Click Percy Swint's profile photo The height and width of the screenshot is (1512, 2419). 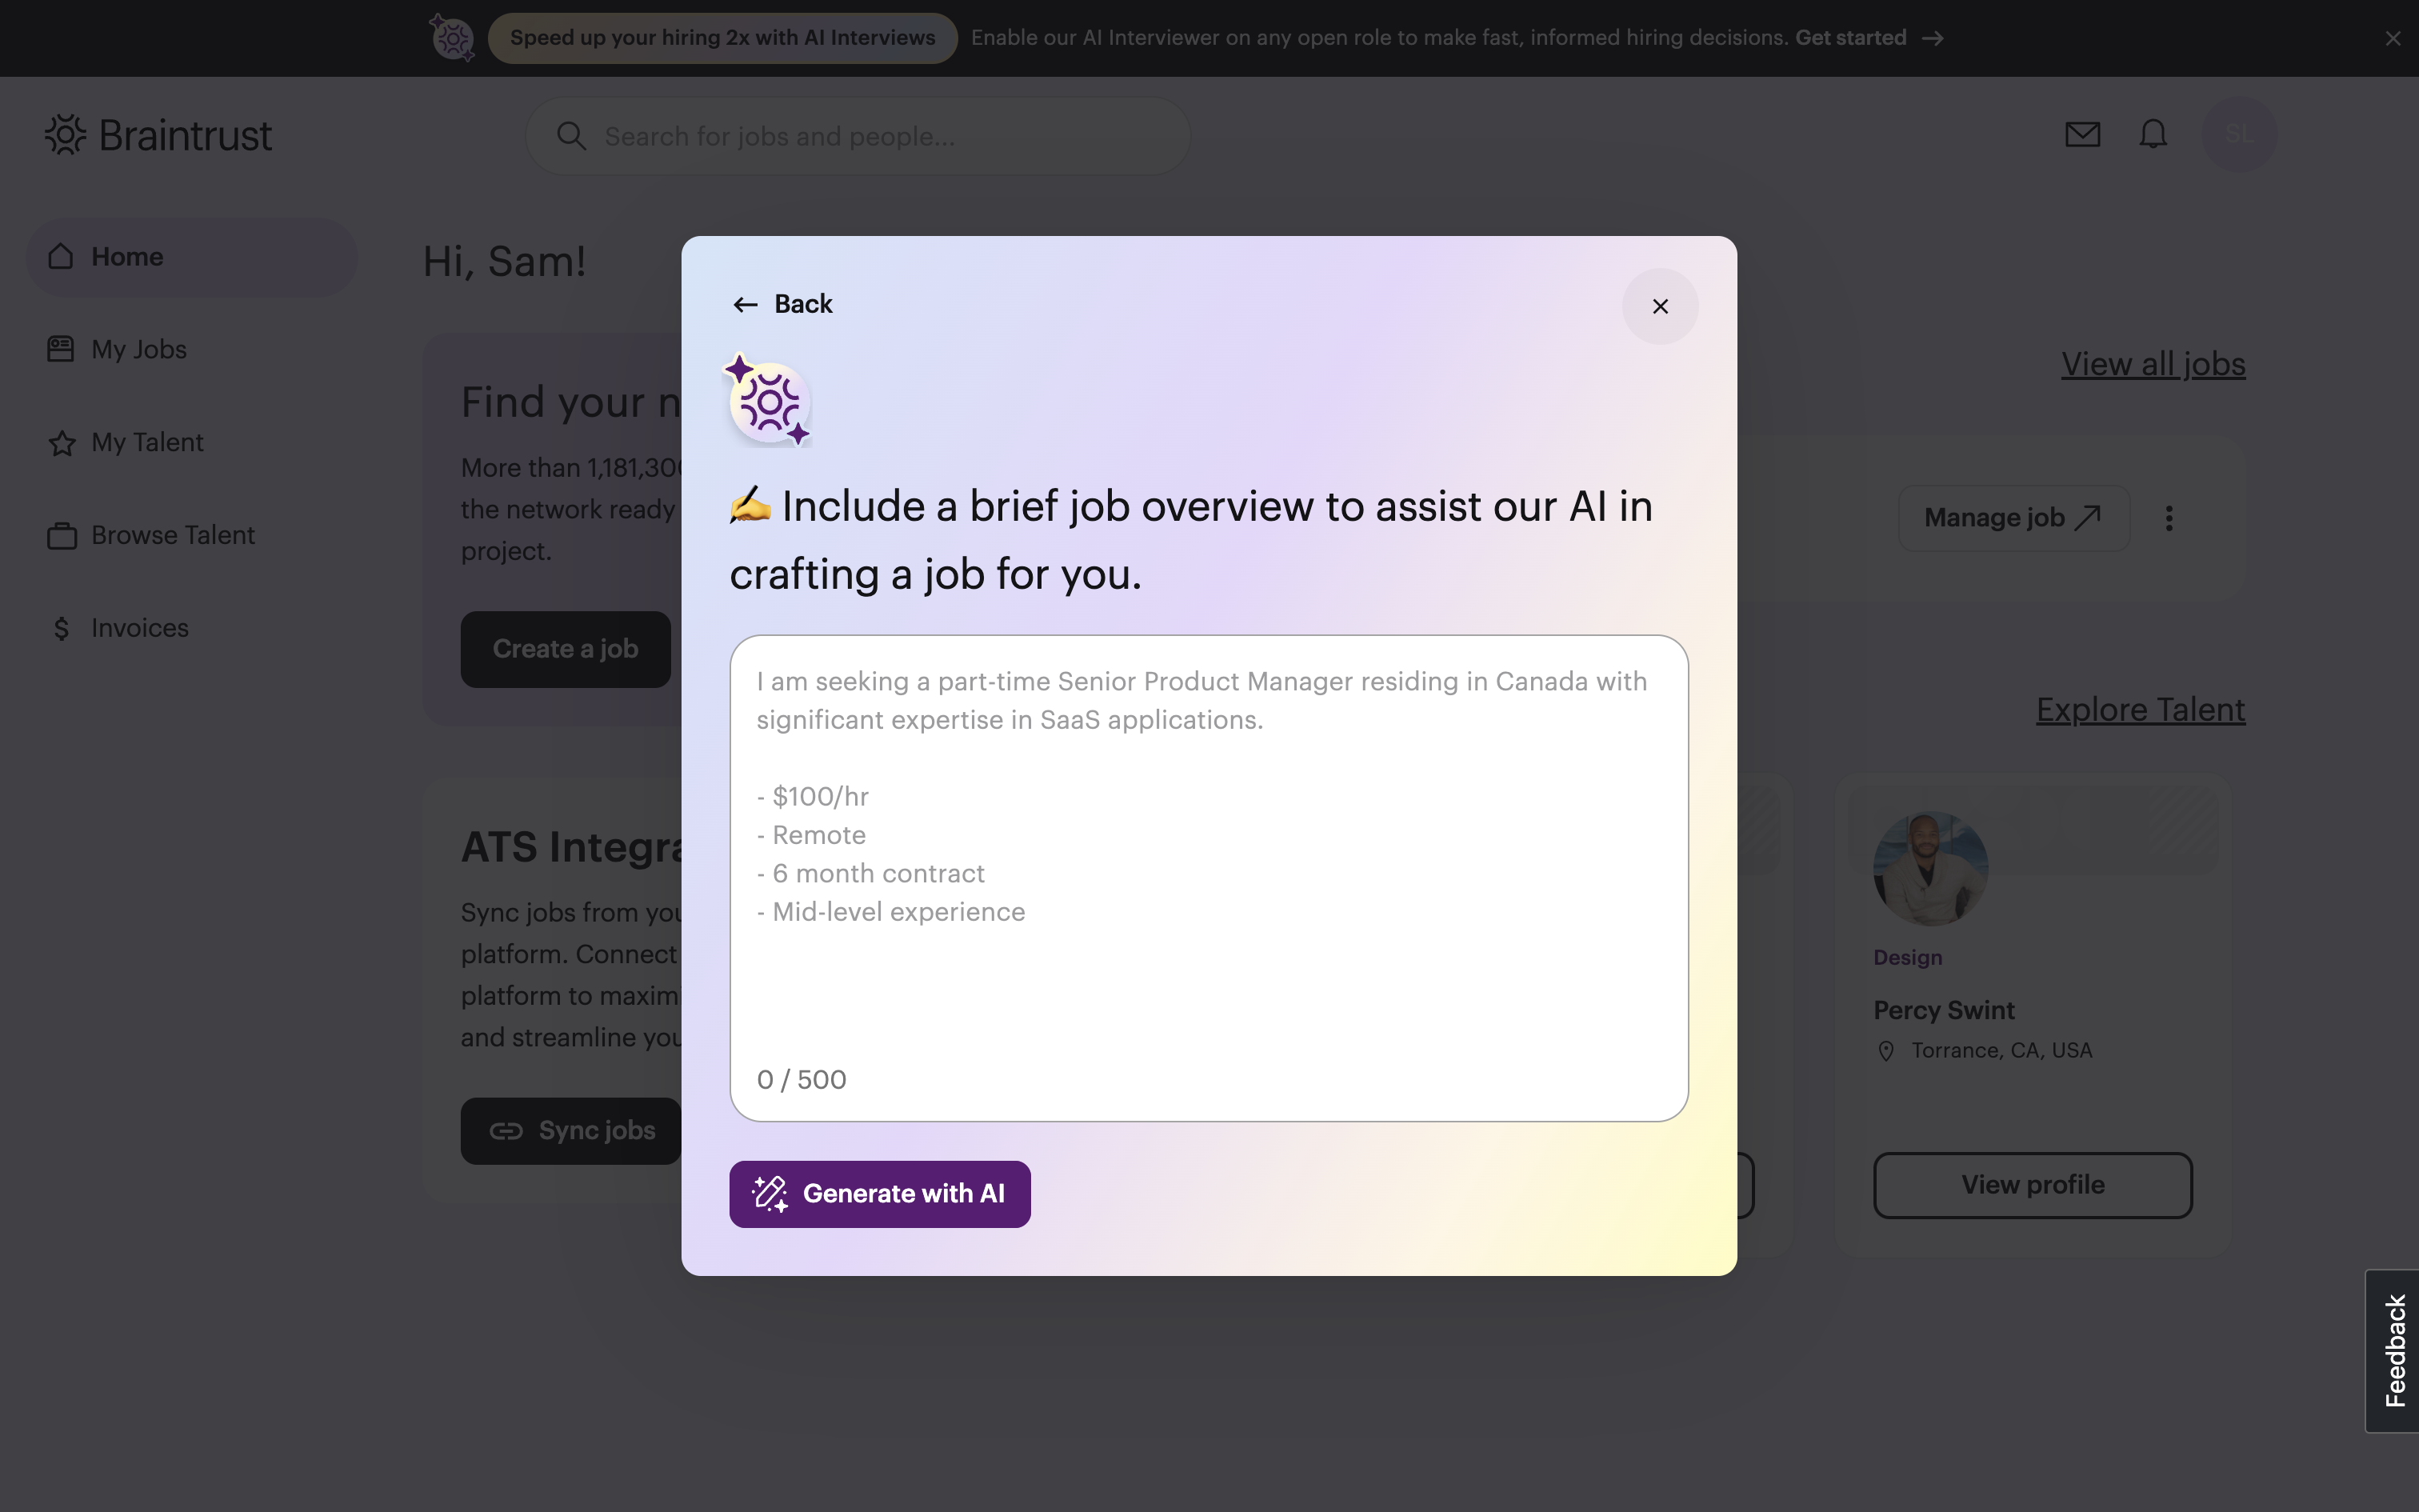(1930, 868)
